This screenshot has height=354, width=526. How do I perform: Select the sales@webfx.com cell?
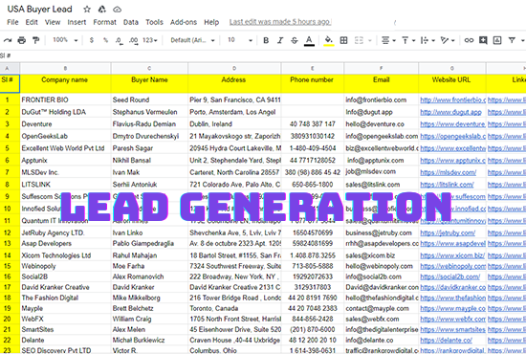(381, 319)
